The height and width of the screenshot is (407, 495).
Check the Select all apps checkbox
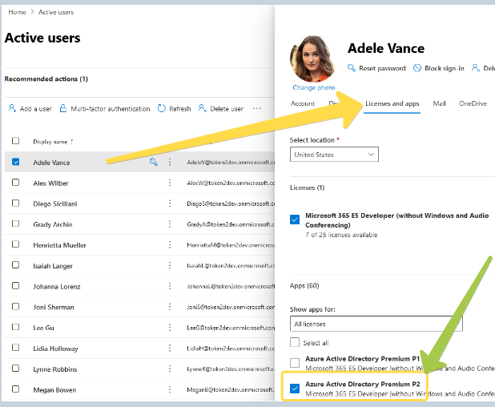click(295, 342)
